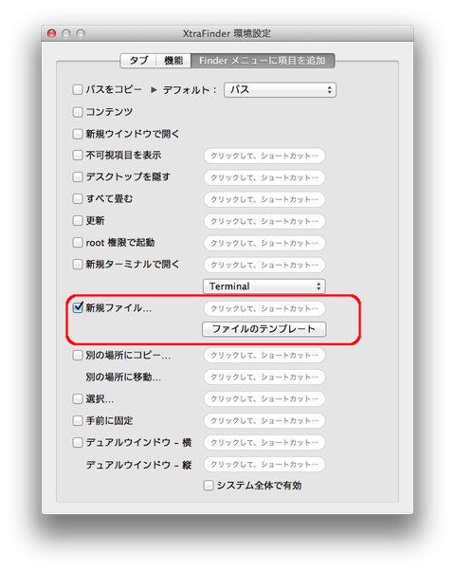Tick the 新規ウインドウで開く checkbox

[78, 134]
